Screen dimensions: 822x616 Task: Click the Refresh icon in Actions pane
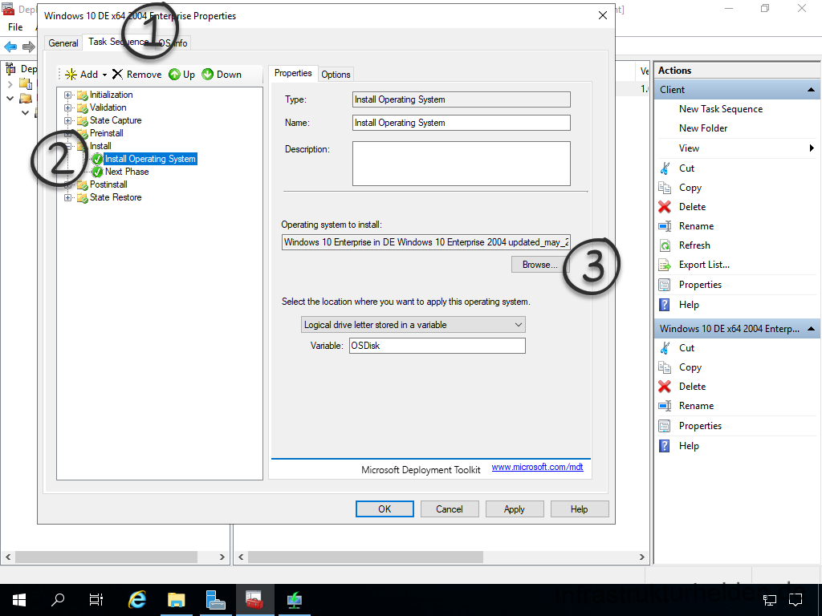(x=665, y=245)
